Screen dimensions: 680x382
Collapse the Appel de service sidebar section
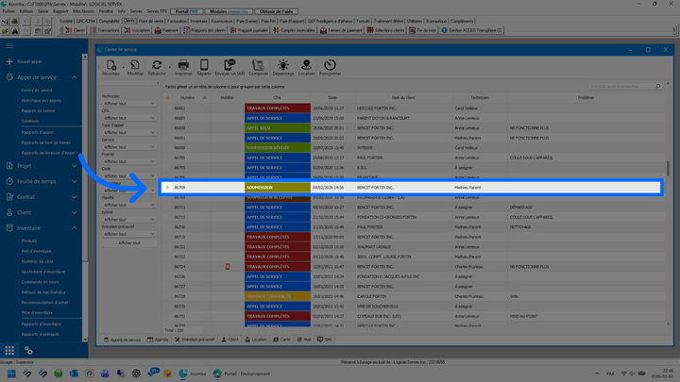pos(75,77)
